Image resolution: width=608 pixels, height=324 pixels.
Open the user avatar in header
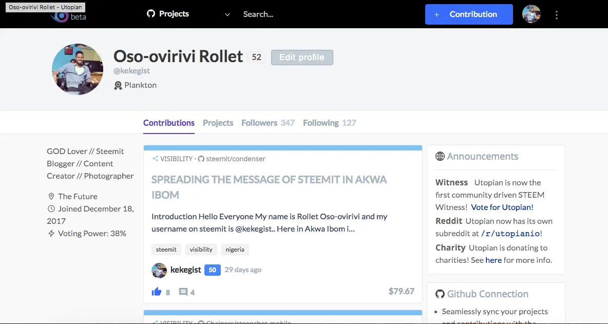pyautogui.click(x=531, y=14)
